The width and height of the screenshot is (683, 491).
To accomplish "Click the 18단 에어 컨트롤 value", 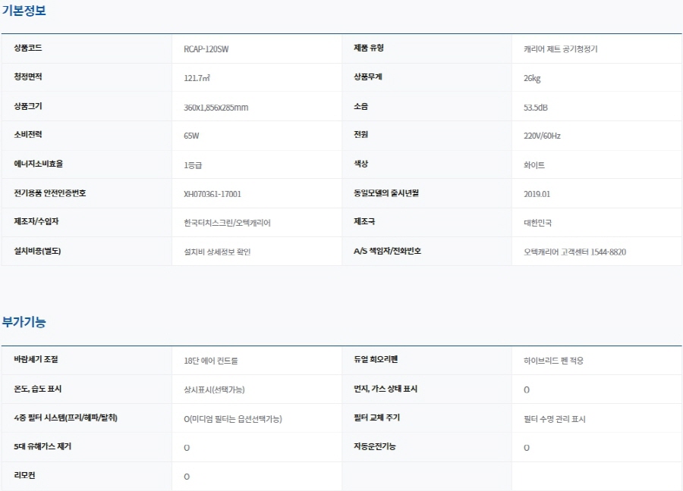I will (216, 361).
